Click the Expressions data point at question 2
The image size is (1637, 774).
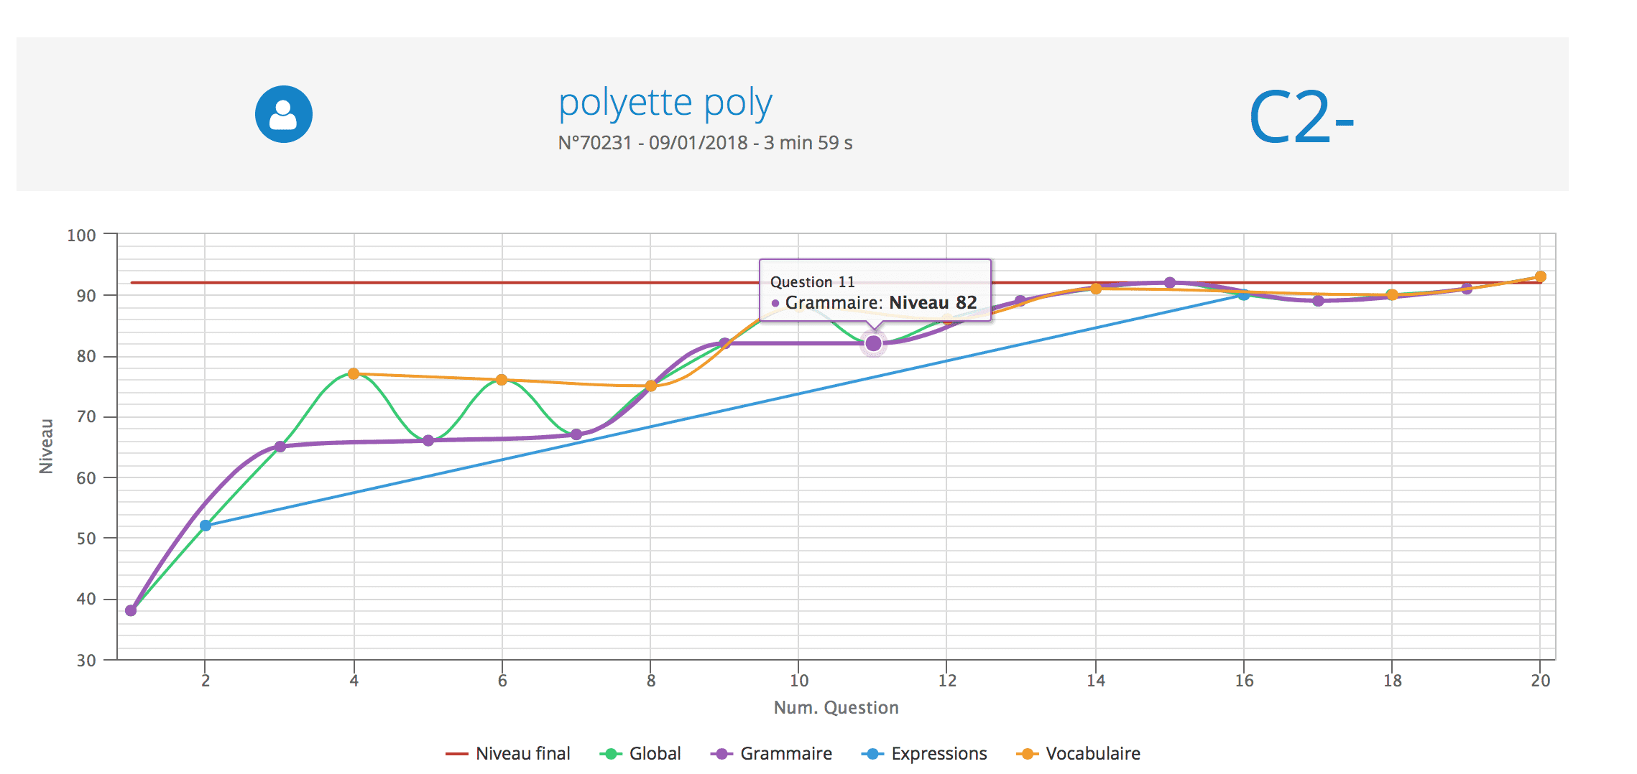point(206,526)
